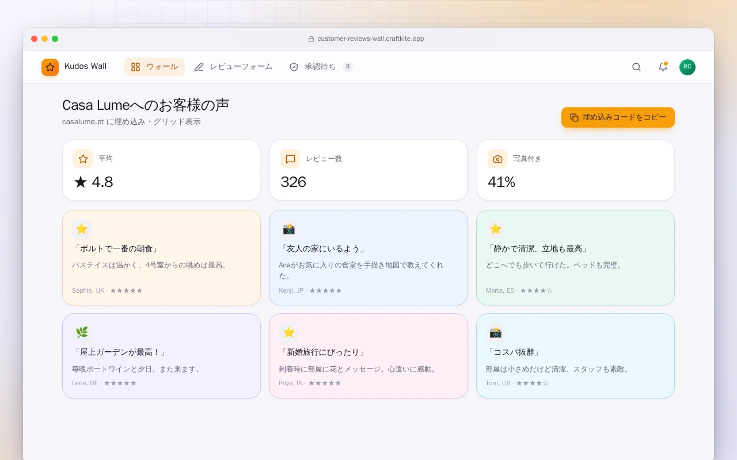Screen dimensions: 737x460
Task: Click review text 毎晩ポートワインと夕日。また来ます。
Action: (138, 369)
